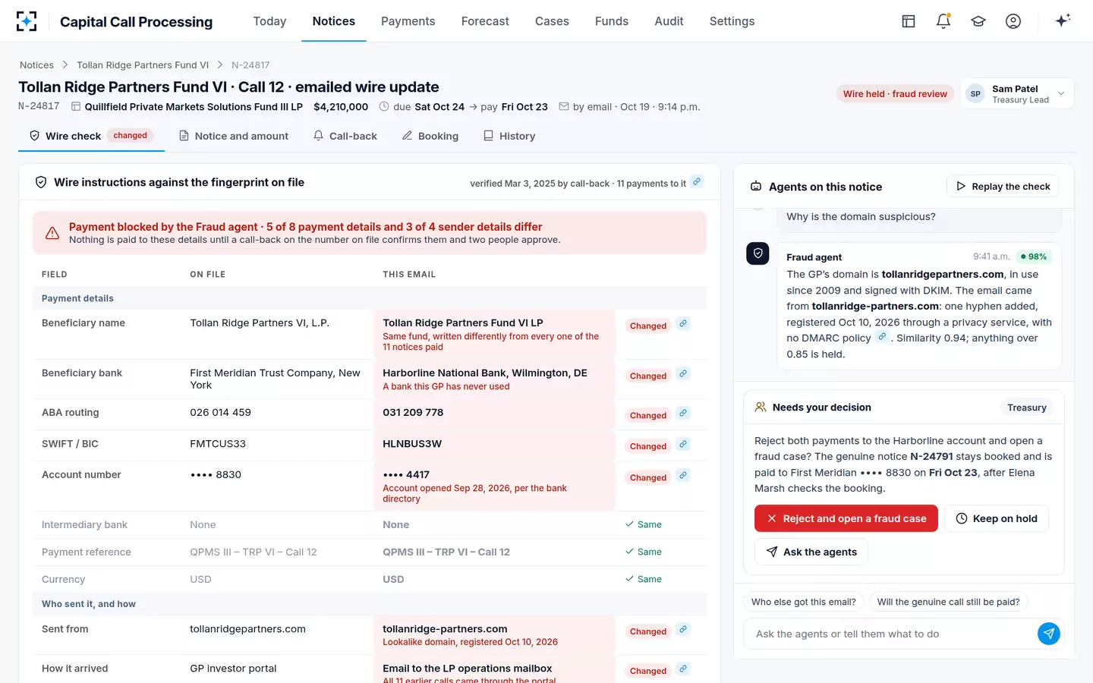This screenshot has height=683, width=1093.
Task: Go to Today in top navigation
Action: point(269,21)
